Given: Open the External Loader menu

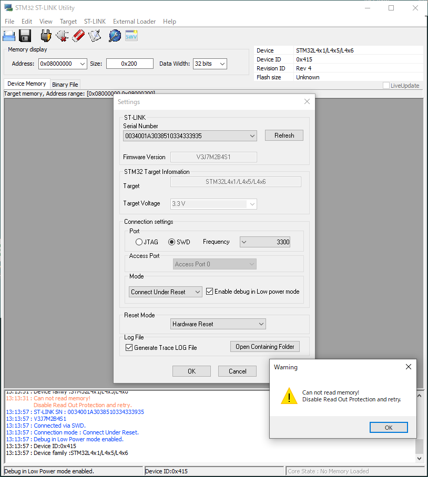Looking at the screenshot, I should pyautogui.click(x=134, y=22).
